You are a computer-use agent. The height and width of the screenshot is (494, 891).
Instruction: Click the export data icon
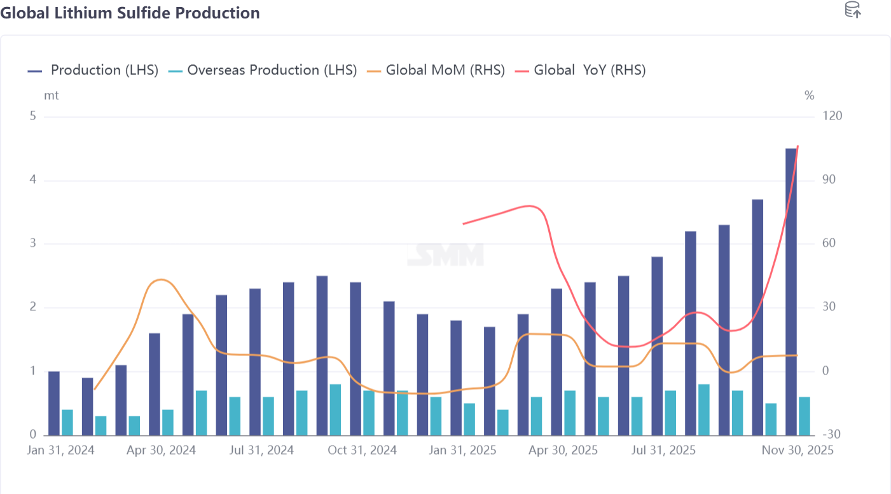click(x=852, y=10)
